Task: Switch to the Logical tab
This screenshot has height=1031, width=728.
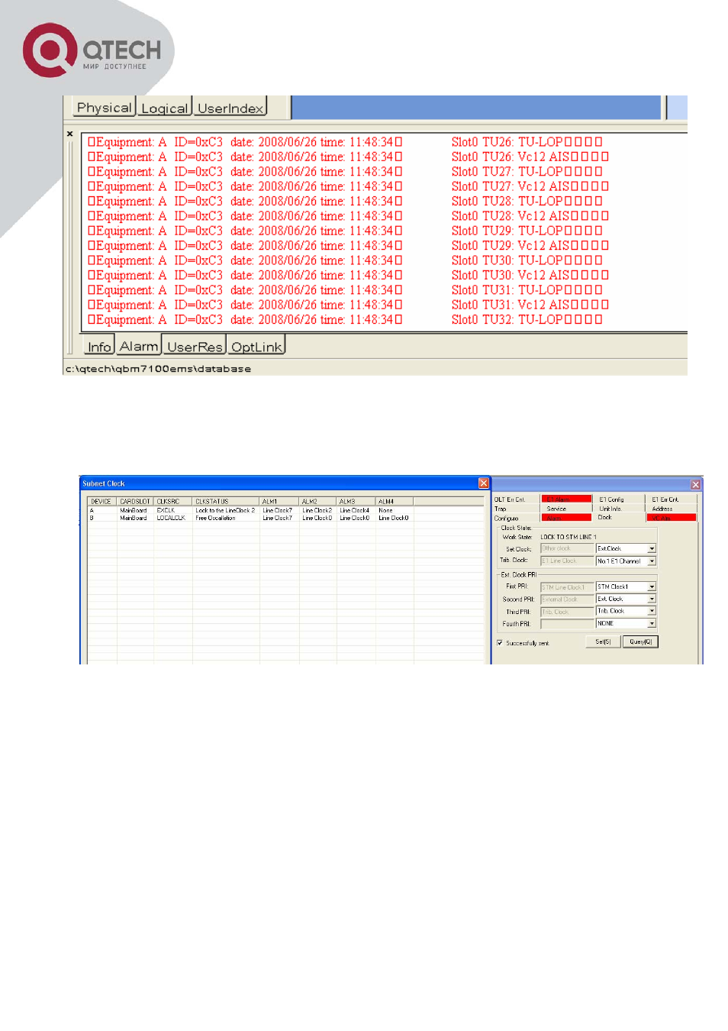Action: pos(164,108)
